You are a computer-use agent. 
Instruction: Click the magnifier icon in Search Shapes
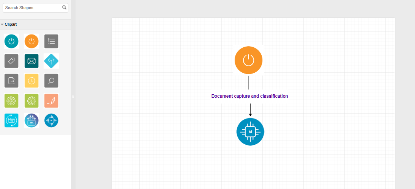pos(65,8)
